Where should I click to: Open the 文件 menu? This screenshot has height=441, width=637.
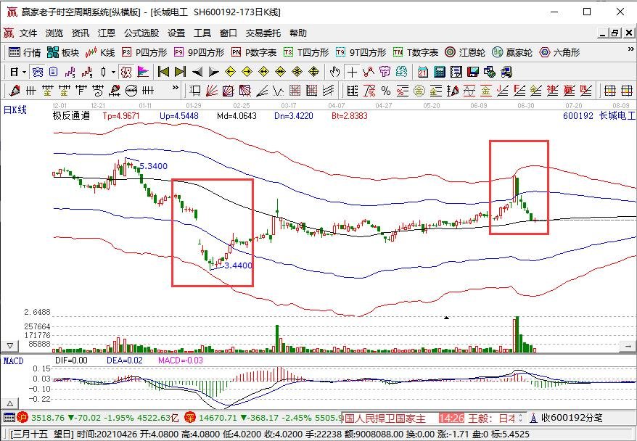[x=28, y=33]
